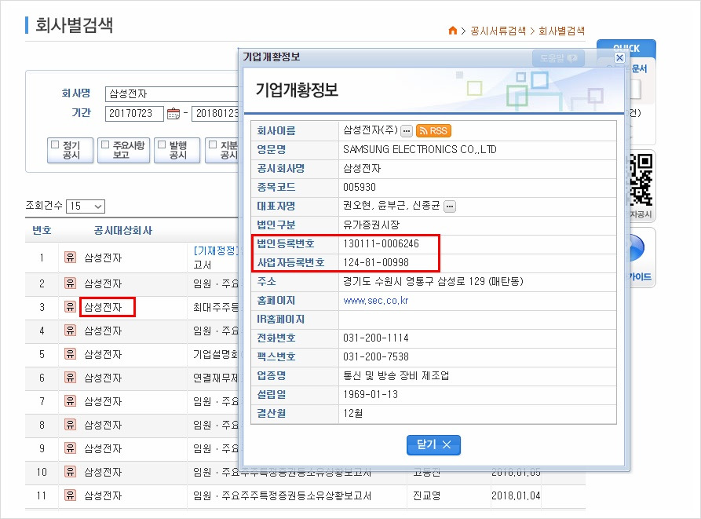Click 삼성전자 company link in row 7
Image resolution: width=701 pixels, height=519 pixels.
(104, 401)
